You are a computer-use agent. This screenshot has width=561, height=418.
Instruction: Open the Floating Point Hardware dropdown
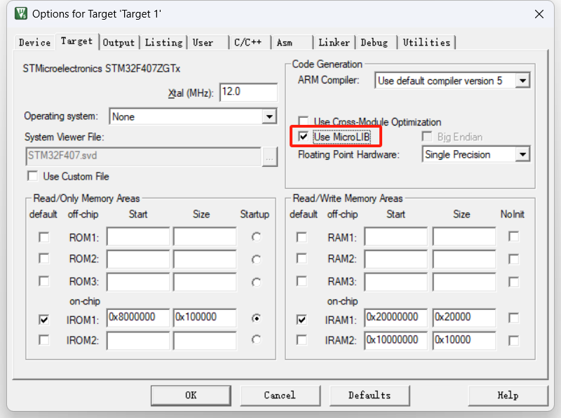[522, 154]
